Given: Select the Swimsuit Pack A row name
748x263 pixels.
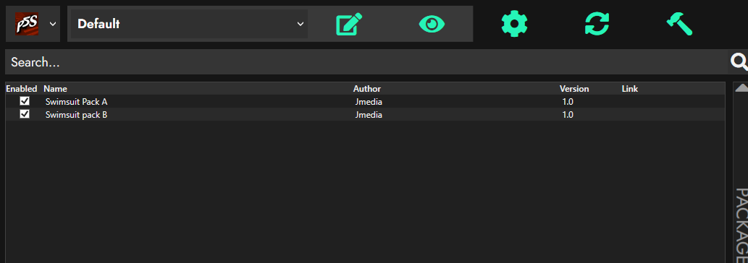Looking at the screenshot, I should pyautogui.click(x=76, y=102).
